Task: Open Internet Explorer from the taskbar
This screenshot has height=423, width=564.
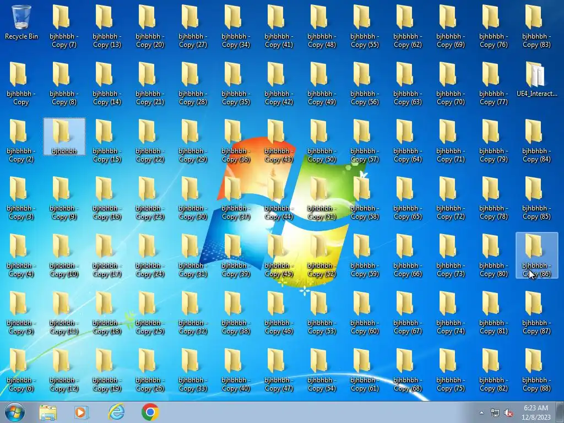Action: point(116,412)
